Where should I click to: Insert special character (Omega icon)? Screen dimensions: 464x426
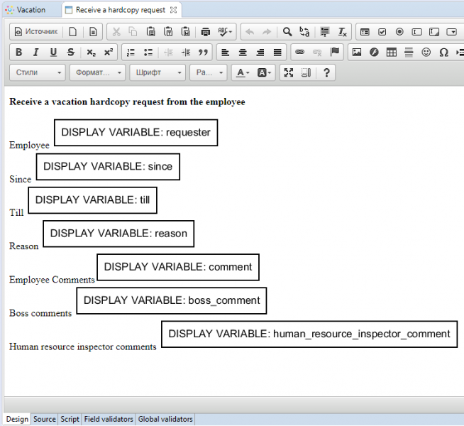click(443, 53)
